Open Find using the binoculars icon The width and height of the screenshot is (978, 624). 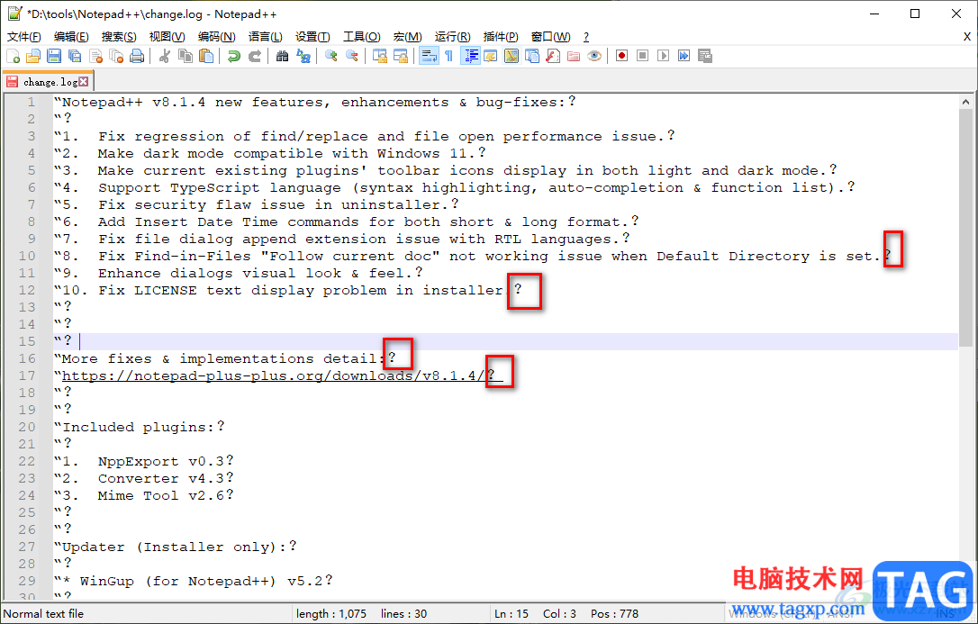tap(282, 56)
